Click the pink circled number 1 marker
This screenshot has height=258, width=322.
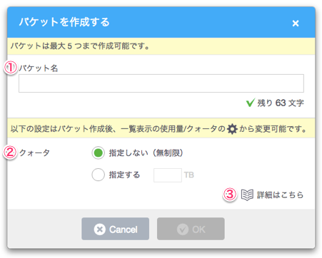coord(10,68)
